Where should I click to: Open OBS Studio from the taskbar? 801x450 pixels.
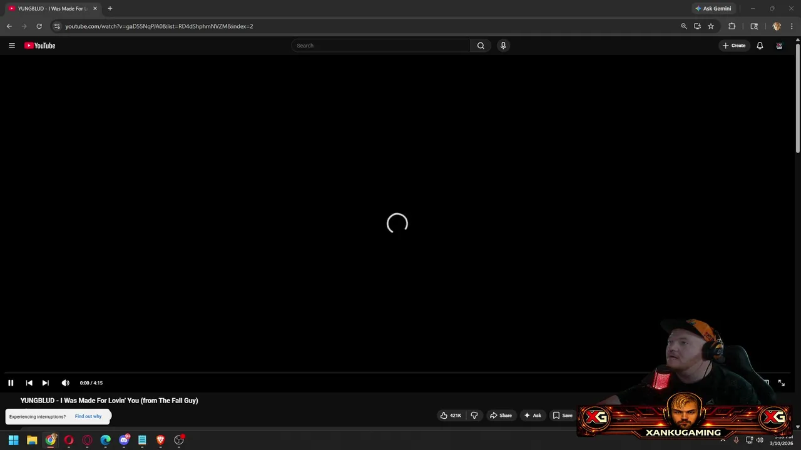point(179,440)
